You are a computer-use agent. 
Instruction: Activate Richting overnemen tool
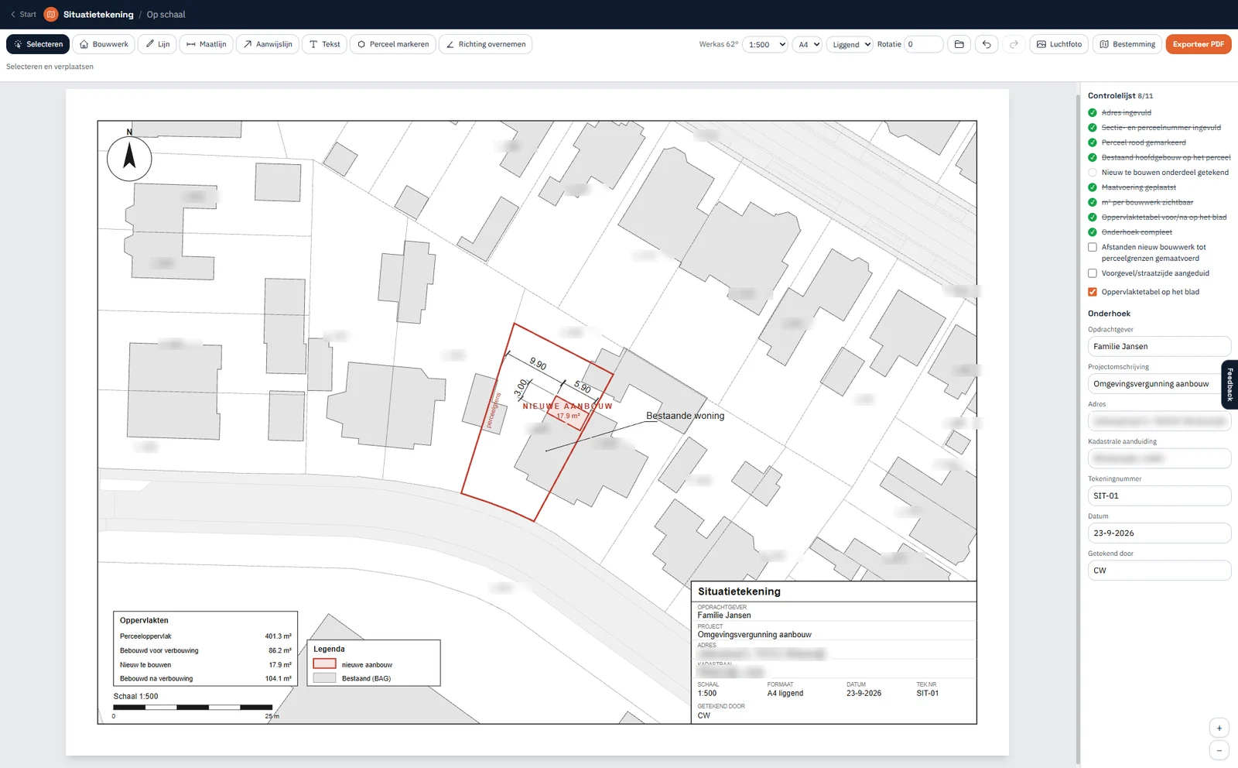[x=485, y=44]
